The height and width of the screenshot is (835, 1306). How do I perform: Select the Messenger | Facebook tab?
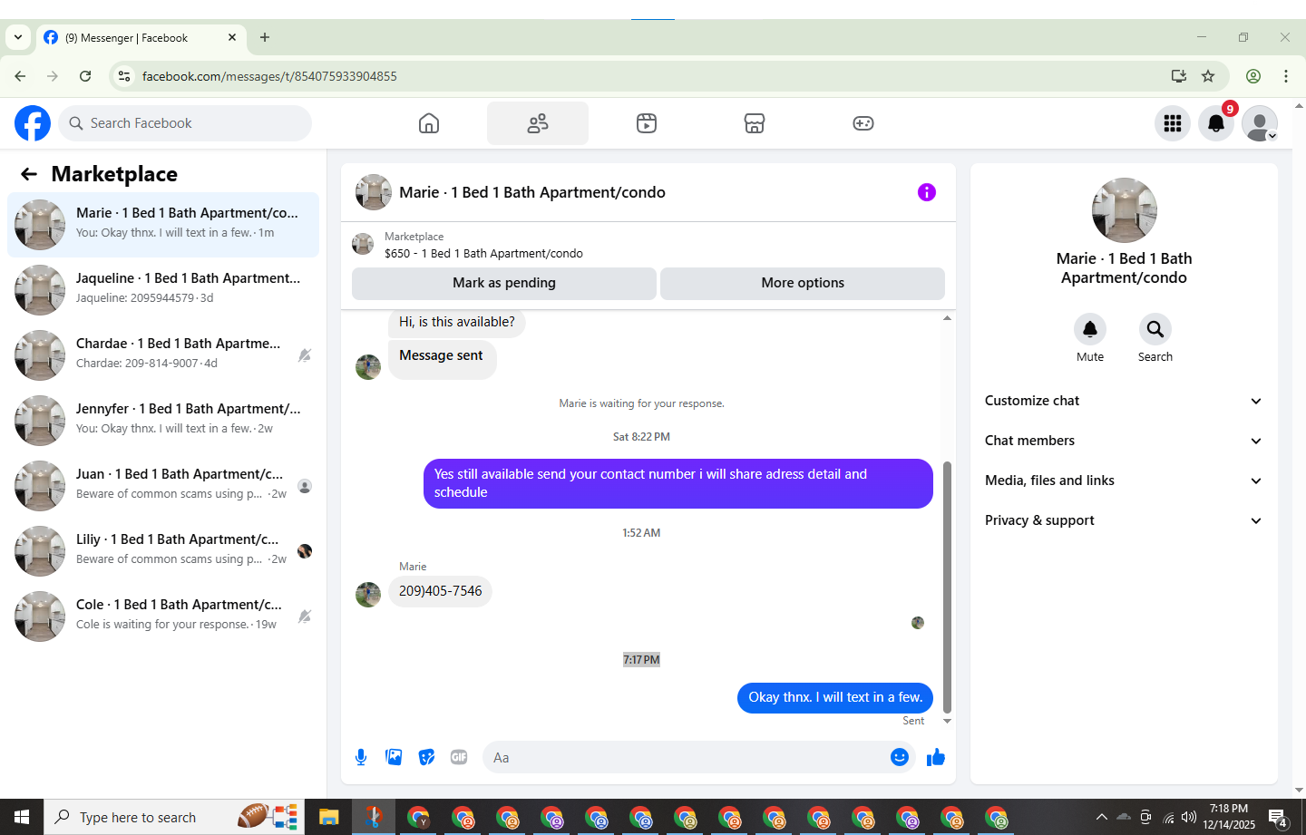coord(141,37)
